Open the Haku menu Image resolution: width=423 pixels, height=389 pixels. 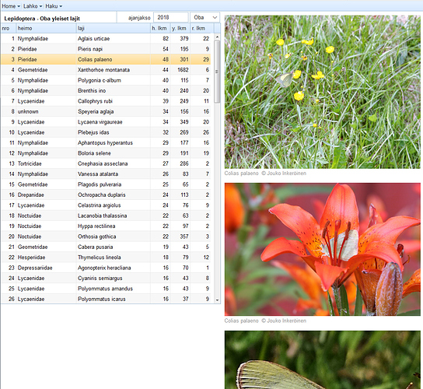[x=54, y=6]
